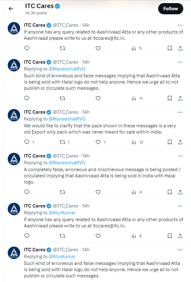Reply to the tweet showing 6 views

coord(27,236)
